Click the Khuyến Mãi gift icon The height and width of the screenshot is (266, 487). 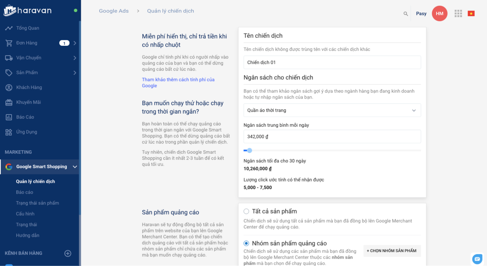[x=9, y=102]
